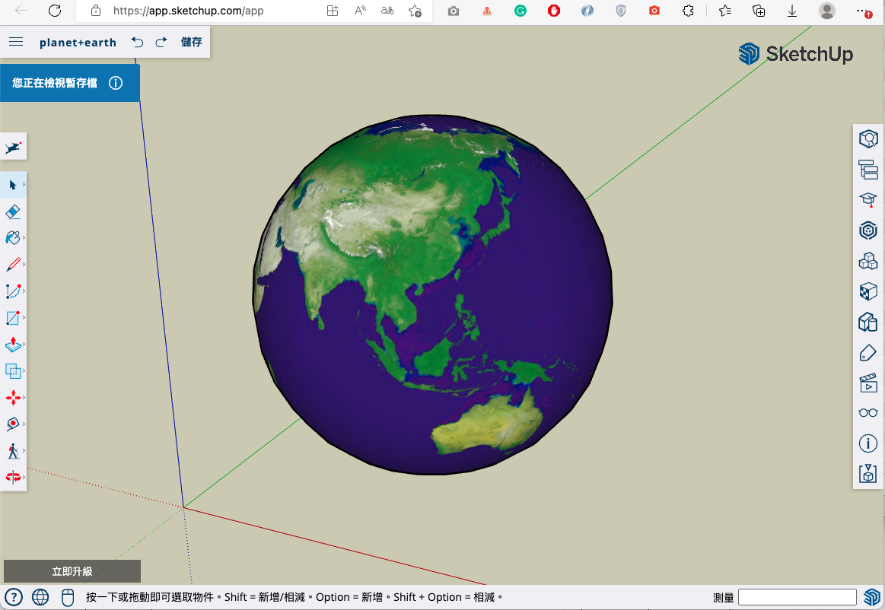Open the language globe icon
Image resolution: width=885 pixels, height=610 pixels.
coord(40,597)
